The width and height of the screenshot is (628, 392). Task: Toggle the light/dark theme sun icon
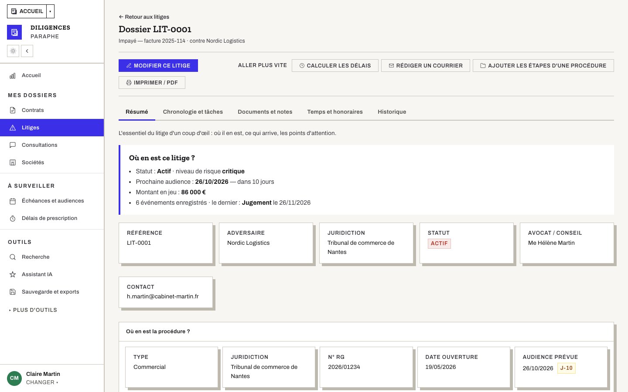tap(13, 51)
